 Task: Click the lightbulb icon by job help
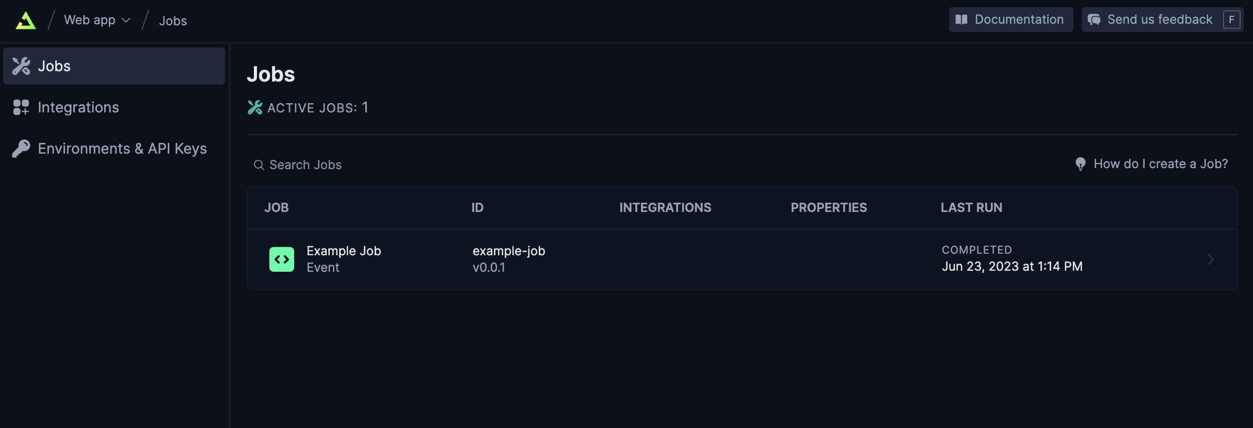1080,164
